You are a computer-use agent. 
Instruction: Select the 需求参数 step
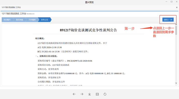point(19,20)
